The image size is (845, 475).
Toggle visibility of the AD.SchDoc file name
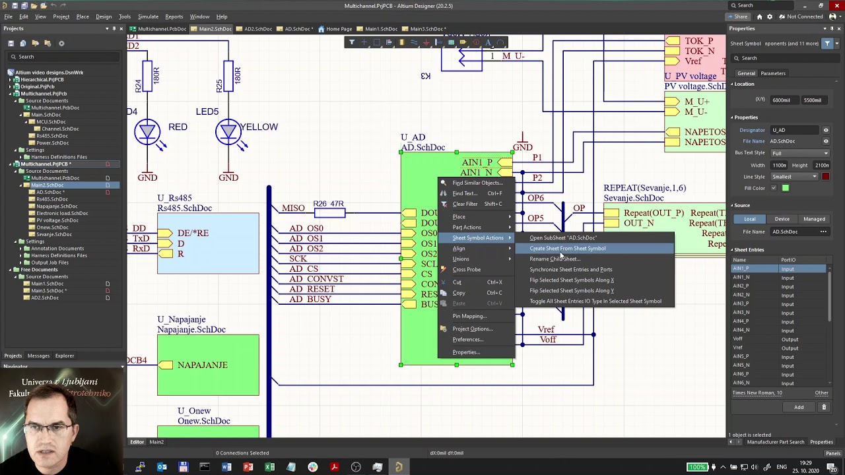click(x=826, y=141)
